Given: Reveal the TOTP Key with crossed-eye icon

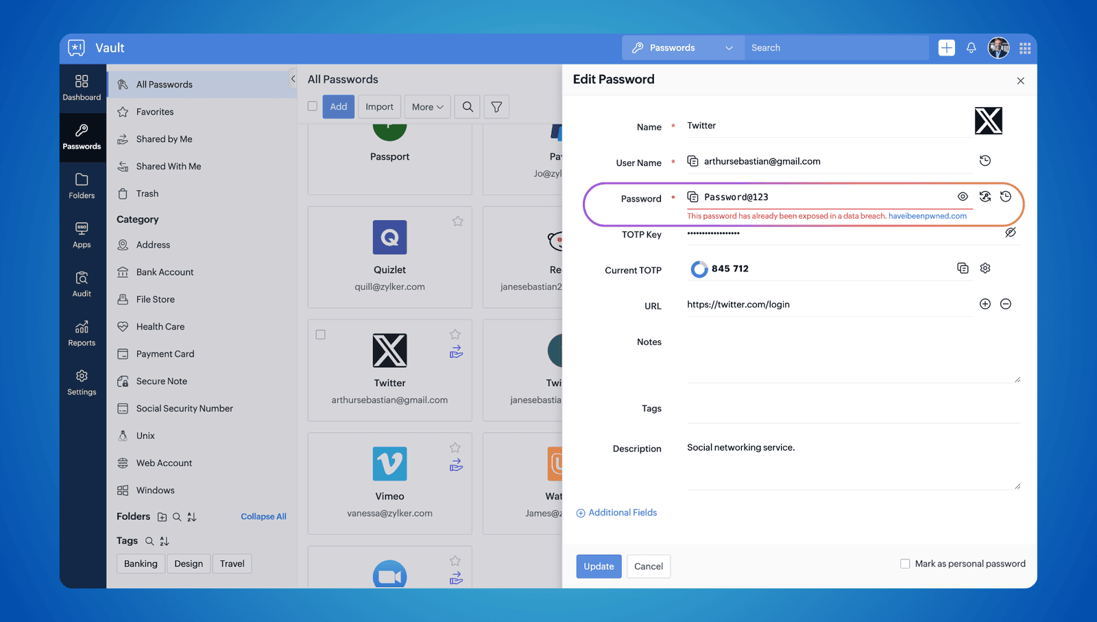Looking at the screenshot, I should 1010,232.
